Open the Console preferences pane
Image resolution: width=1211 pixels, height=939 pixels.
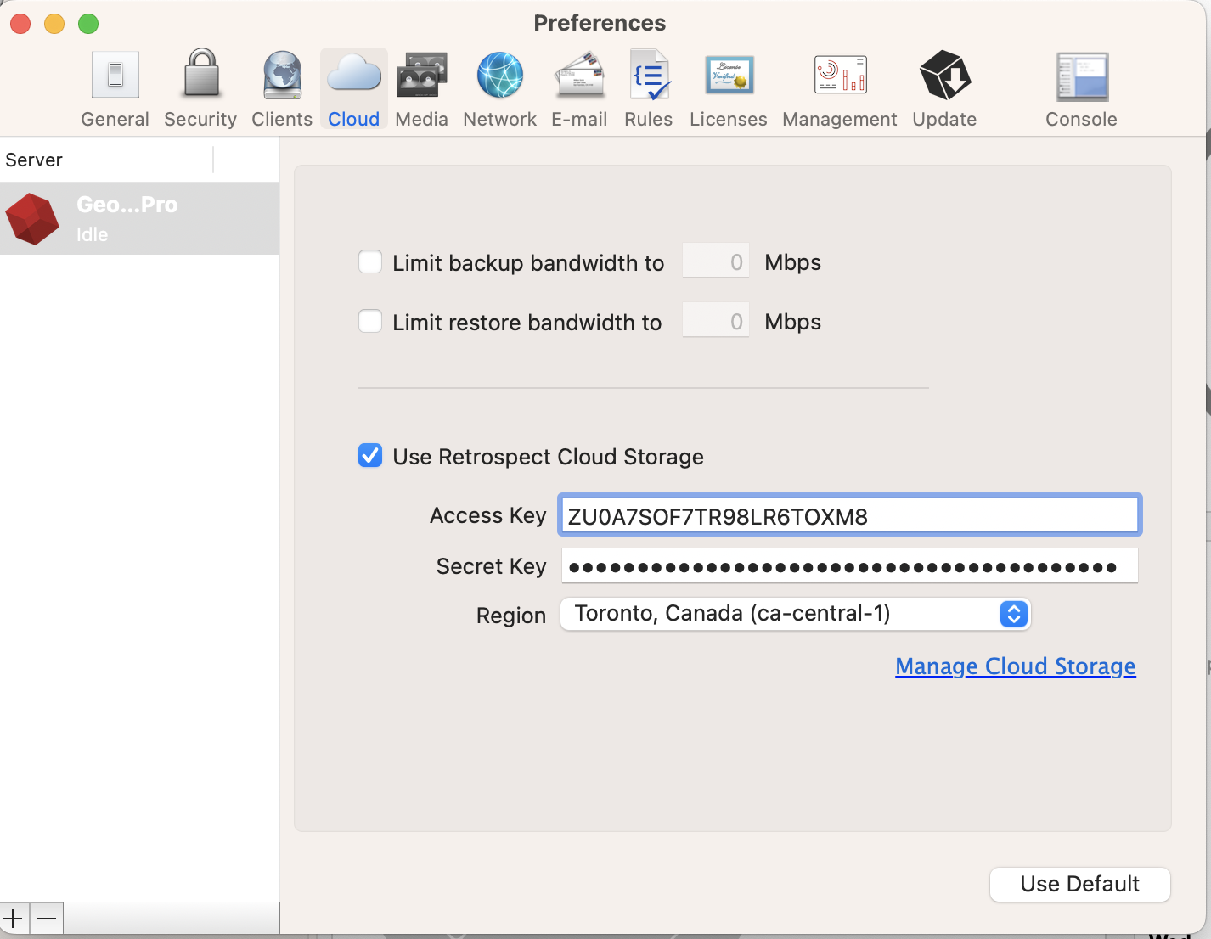(1082, 89)
